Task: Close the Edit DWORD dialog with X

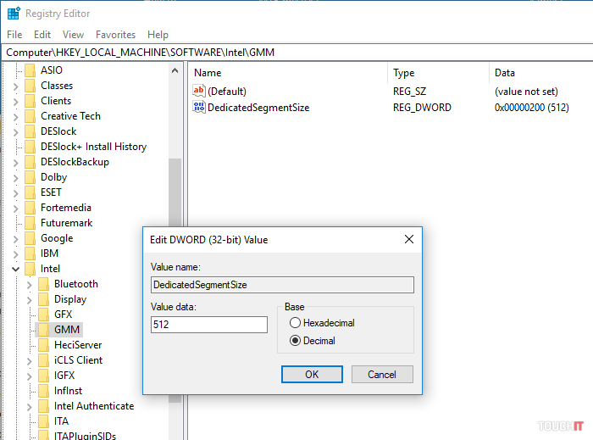Action: tap(409, 240)
